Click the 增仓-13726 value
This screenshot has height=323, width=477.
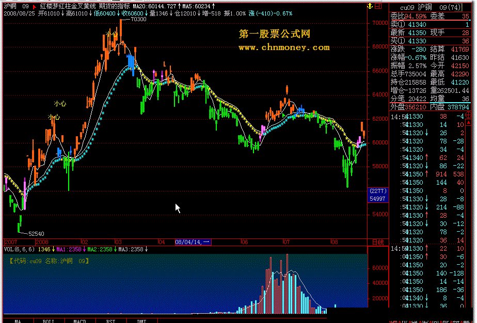point(408,90)
